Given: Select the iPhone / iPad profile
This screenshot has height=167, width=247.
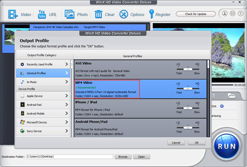Looking at the screenshot, I should click(140, 108).
